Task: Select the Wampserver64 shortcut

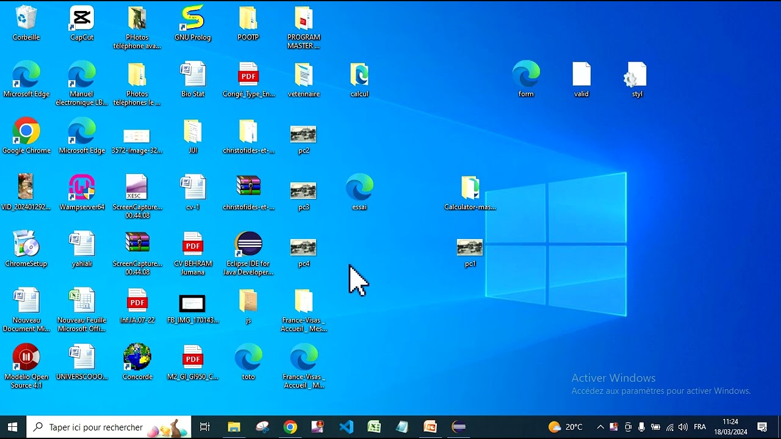Action: coord(82,193)
